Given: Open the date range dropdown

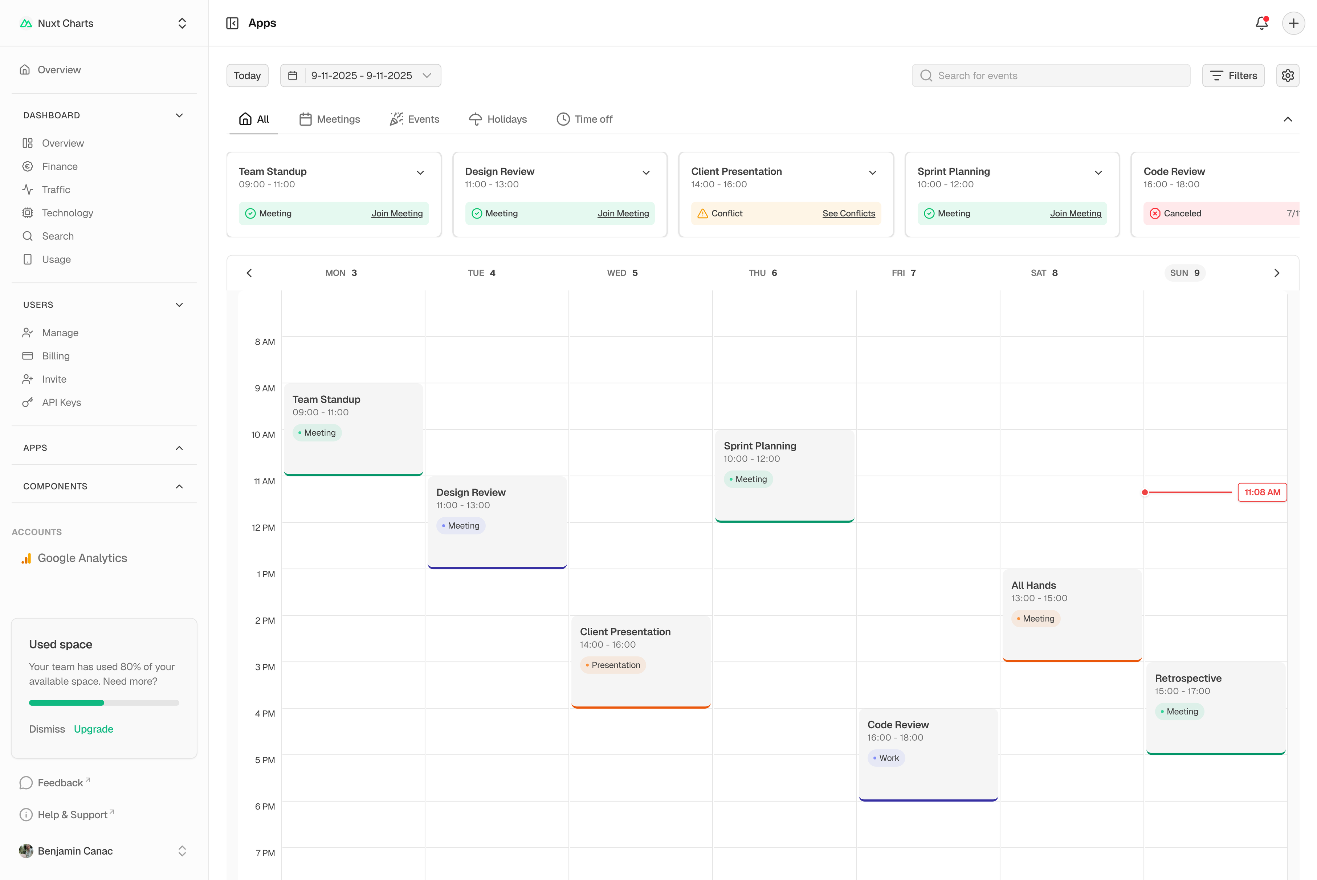Looking at the screenshot, I should 361,76.
